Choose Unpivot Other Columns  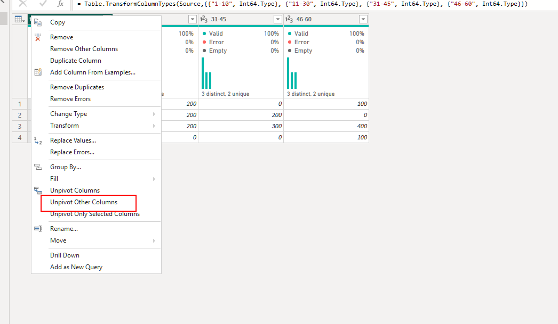click(84, 202)
